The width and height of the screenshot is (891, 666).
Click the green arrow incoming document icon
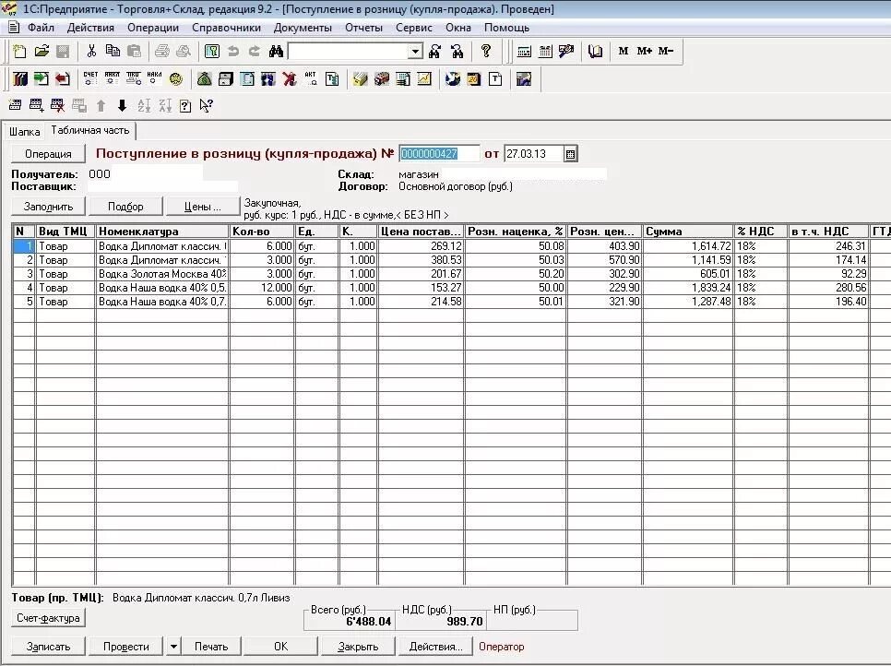pos(42,79)
